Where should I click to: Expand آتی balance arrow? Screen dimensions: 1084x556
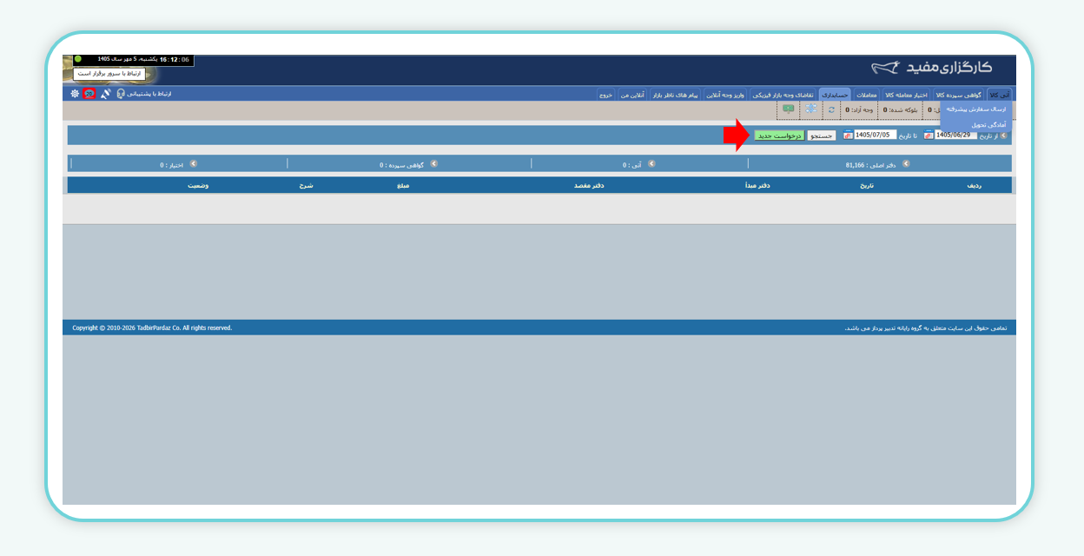651,163
